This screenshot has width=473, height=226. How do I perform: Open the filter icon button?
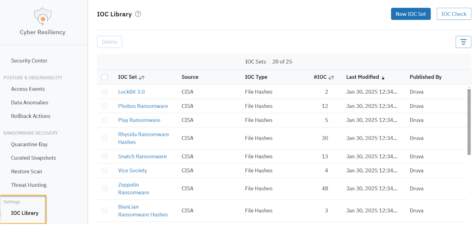pyautogui.click(x=463, y=42)
